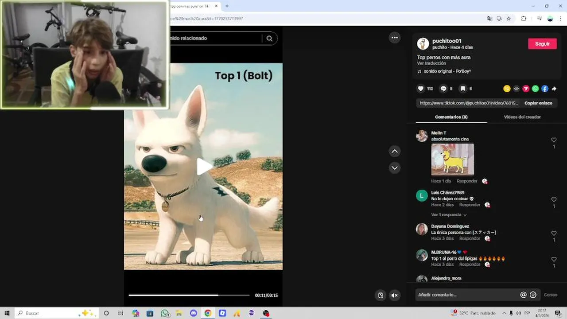567x319 pixels.
Task: Open Windows Start menu
Action: click(7, 313)
